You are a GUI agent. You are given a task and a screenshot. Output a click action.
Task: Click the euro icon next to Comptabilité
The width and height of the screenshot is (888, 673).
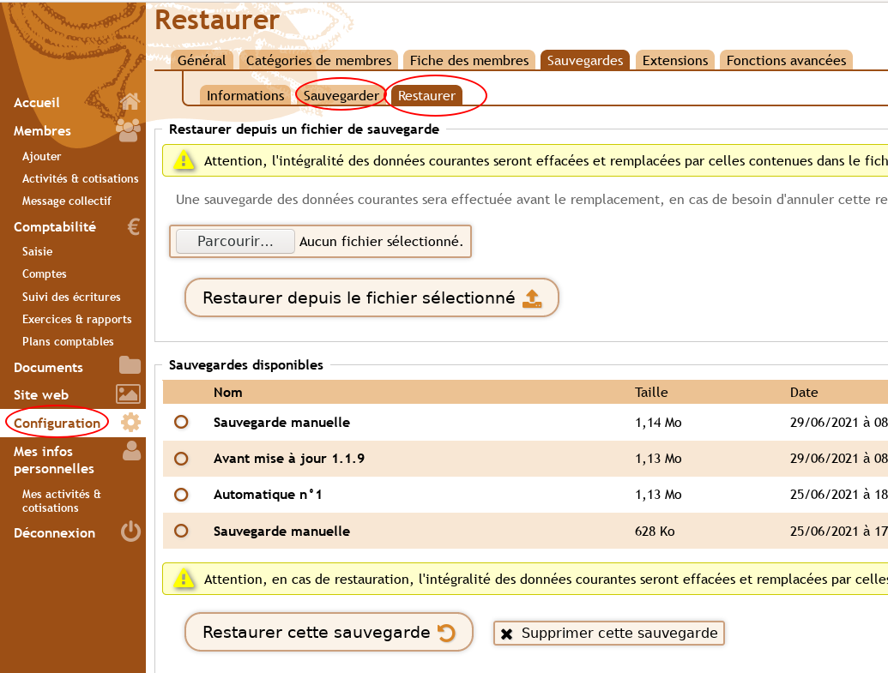pyautogui.click(x=133, y=227)
